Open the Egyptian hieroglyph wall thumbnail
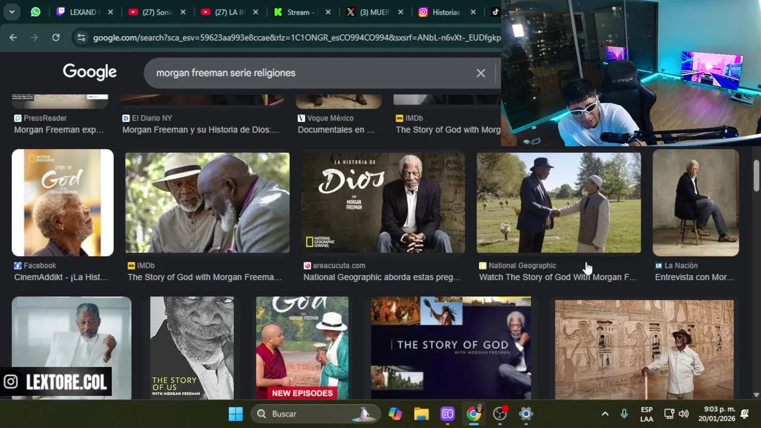This screenshot has height=428, width=761. 644,350
